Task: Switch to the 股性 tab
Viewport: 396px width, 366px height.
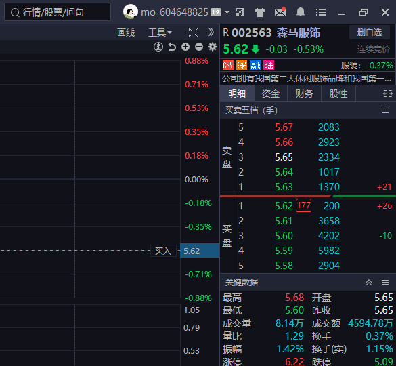Action: (x=338, y=94)
